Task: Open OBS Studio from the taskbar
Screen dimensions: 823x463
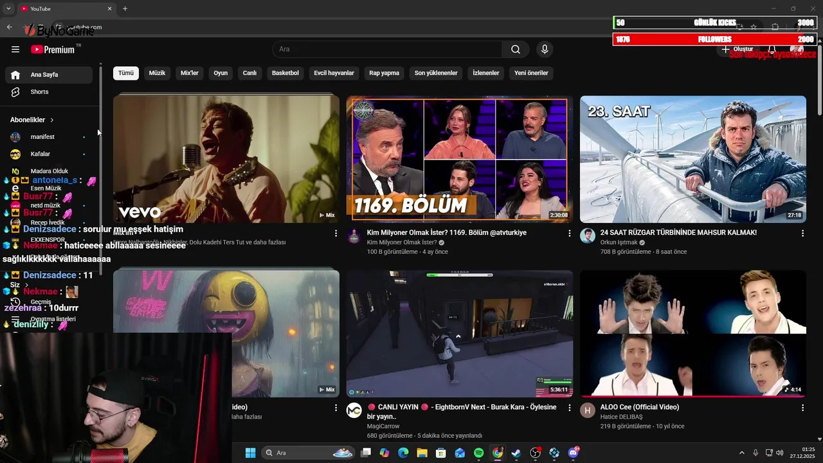Action: (535, 453)
